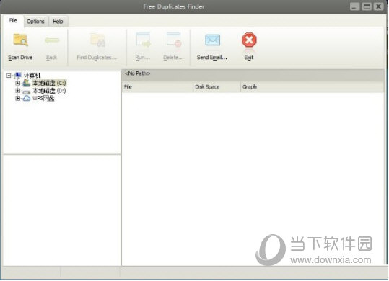Maximize the Free Duplicates Finder window

(x=367, y=6)
